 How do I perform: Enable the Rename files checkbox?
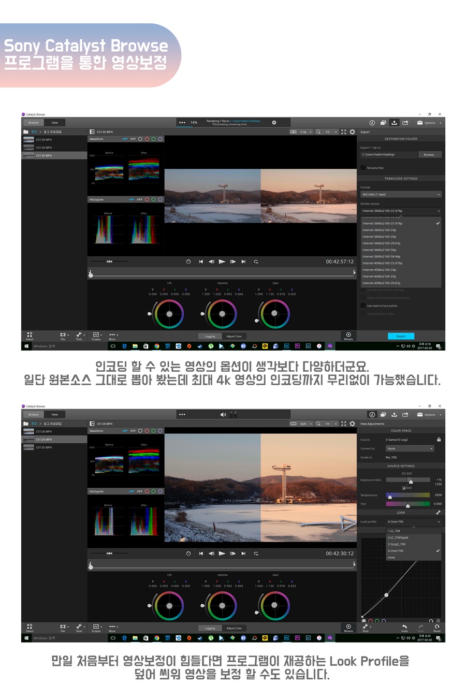[x=363, y=168]
